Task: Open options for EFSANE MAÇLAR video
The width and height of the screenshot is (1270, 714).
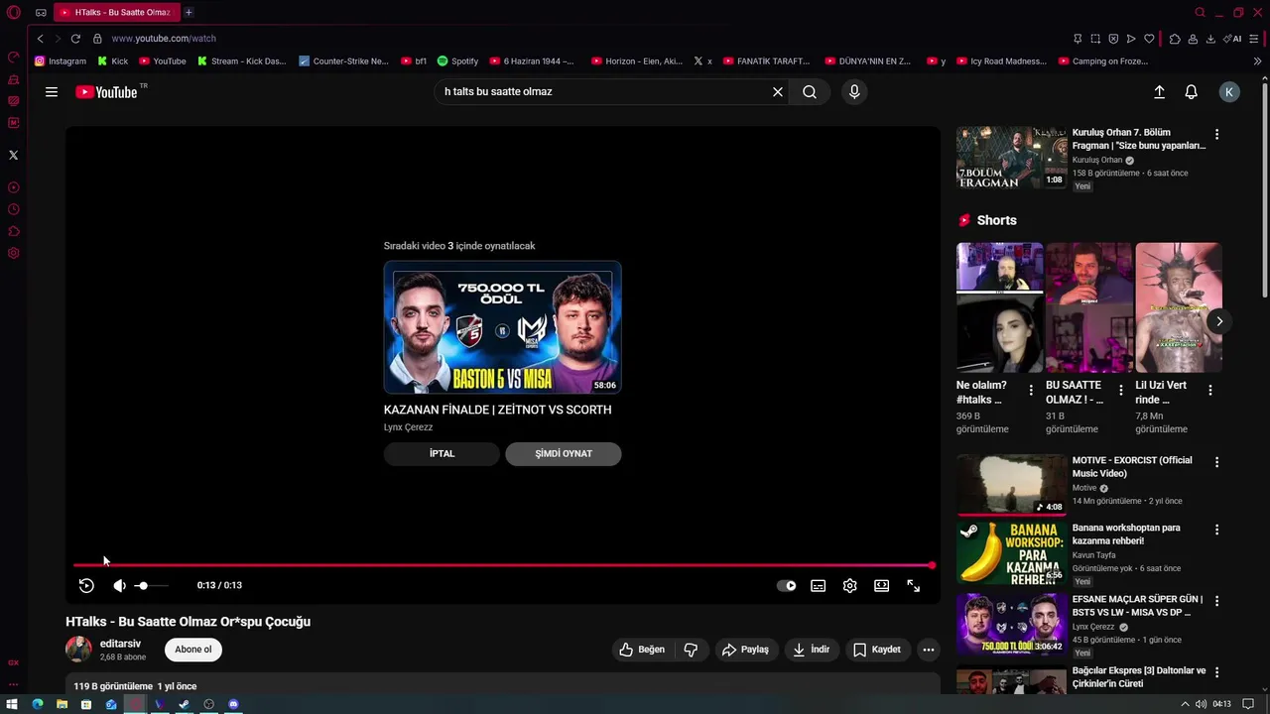Action: (x=1217, y=601)
